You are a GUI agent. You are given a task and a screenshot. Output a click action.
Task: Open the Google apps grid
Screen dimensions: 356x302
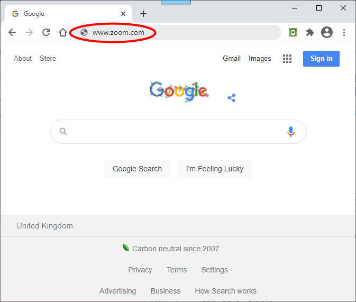pos(287,59)
